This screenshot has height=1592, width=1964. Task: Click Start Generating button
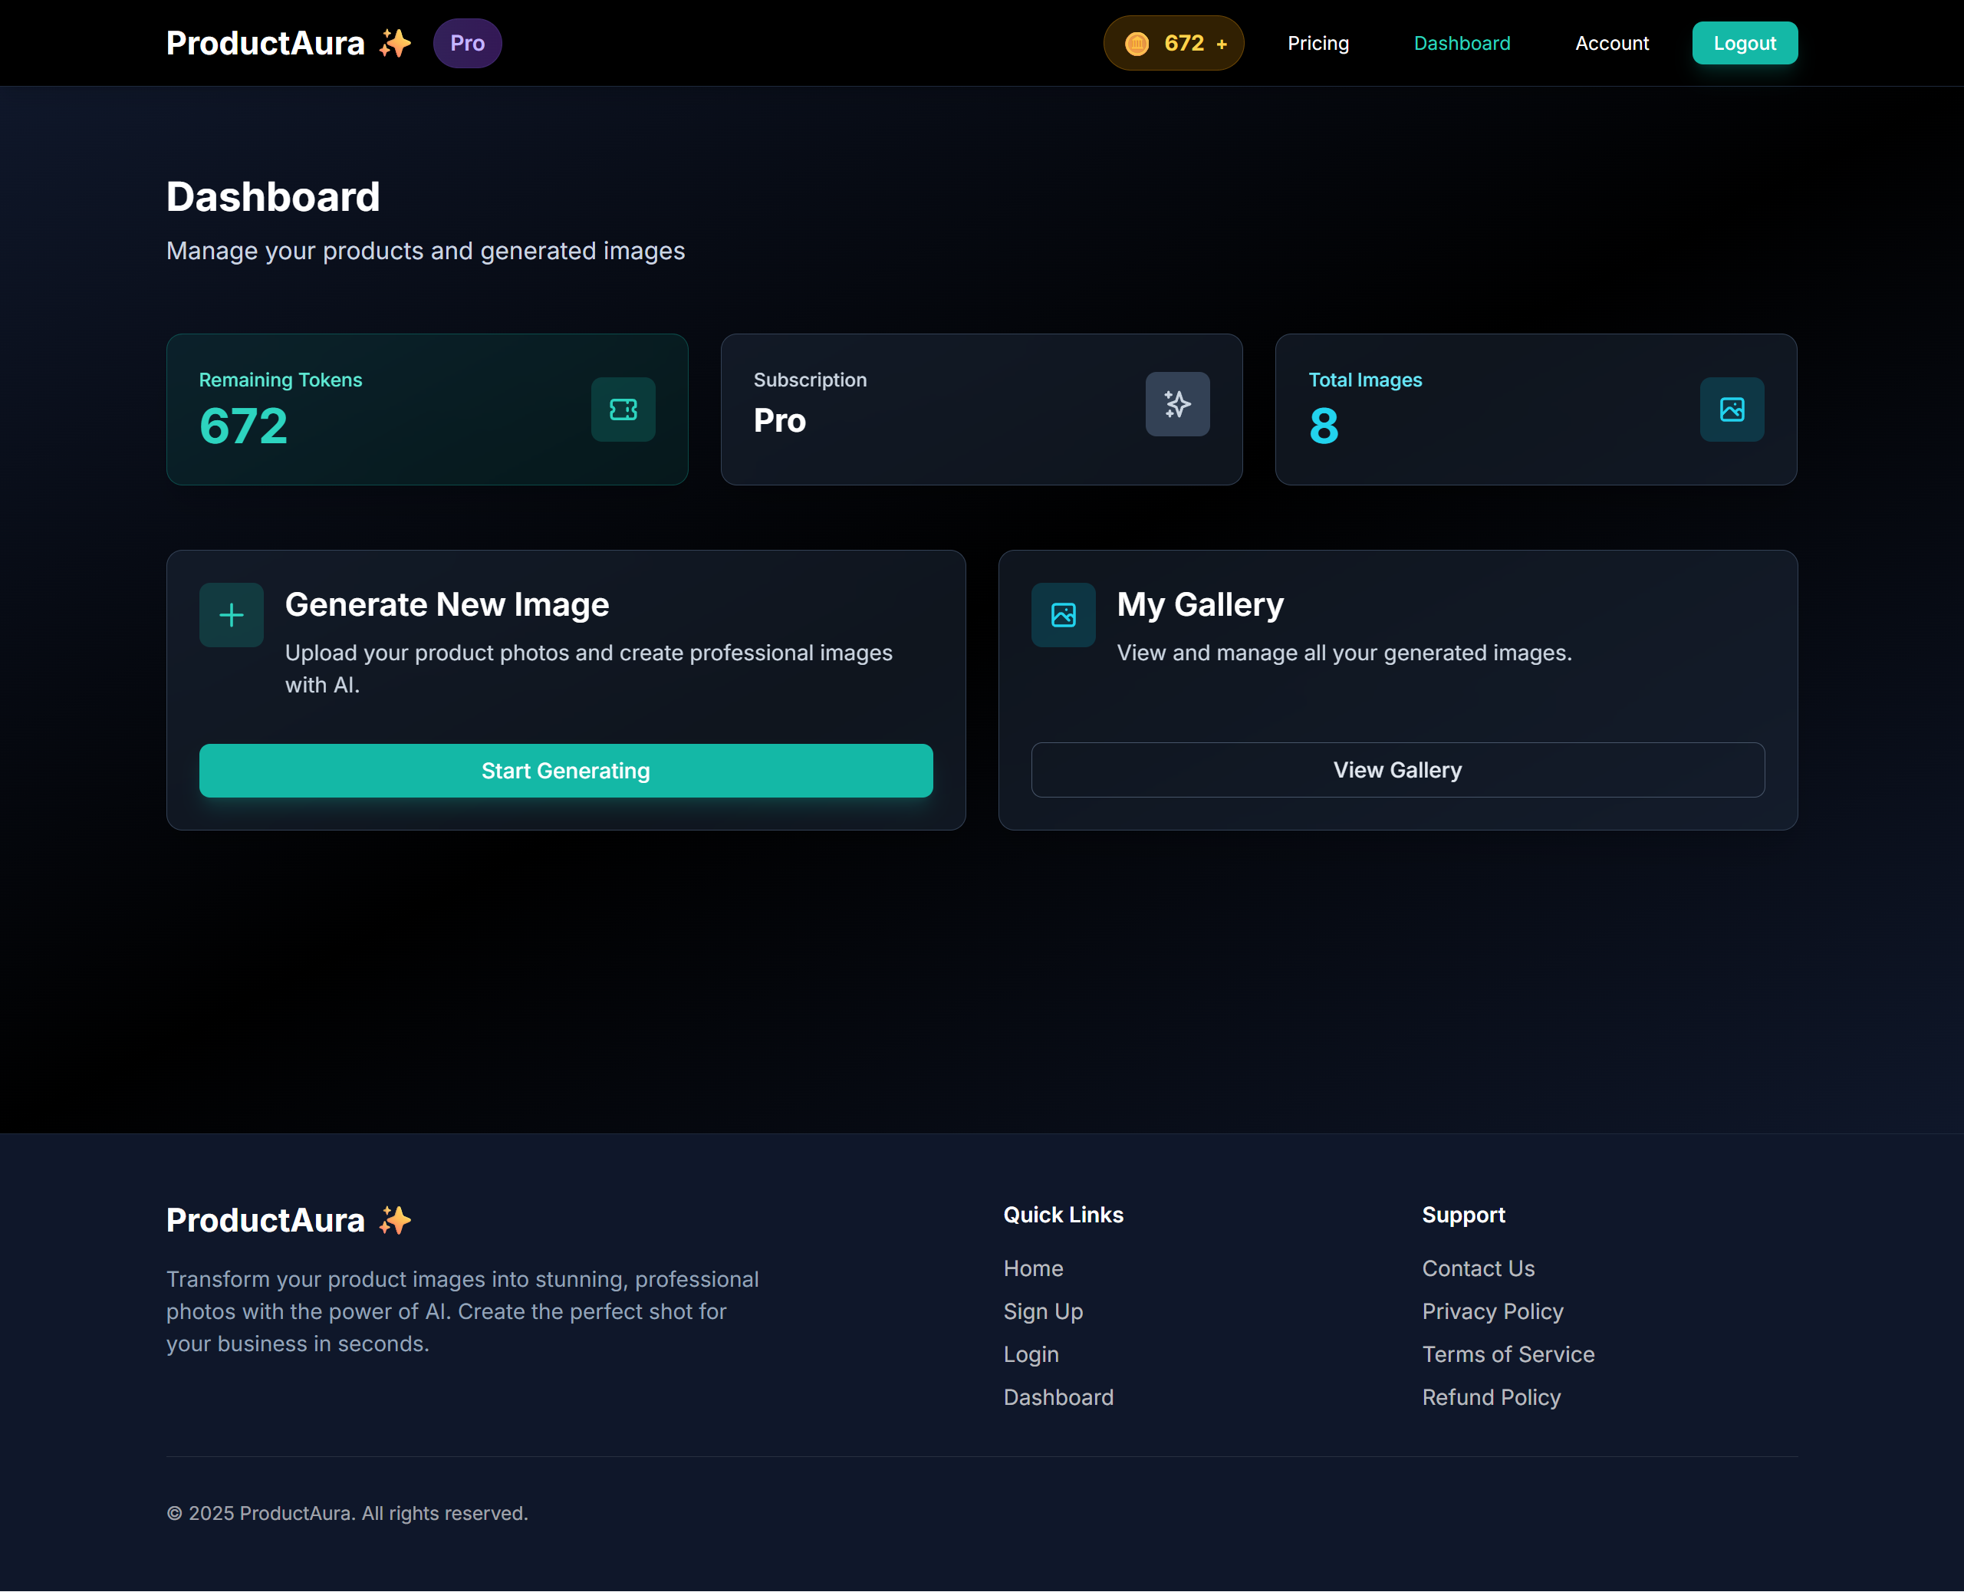[564, 771]
